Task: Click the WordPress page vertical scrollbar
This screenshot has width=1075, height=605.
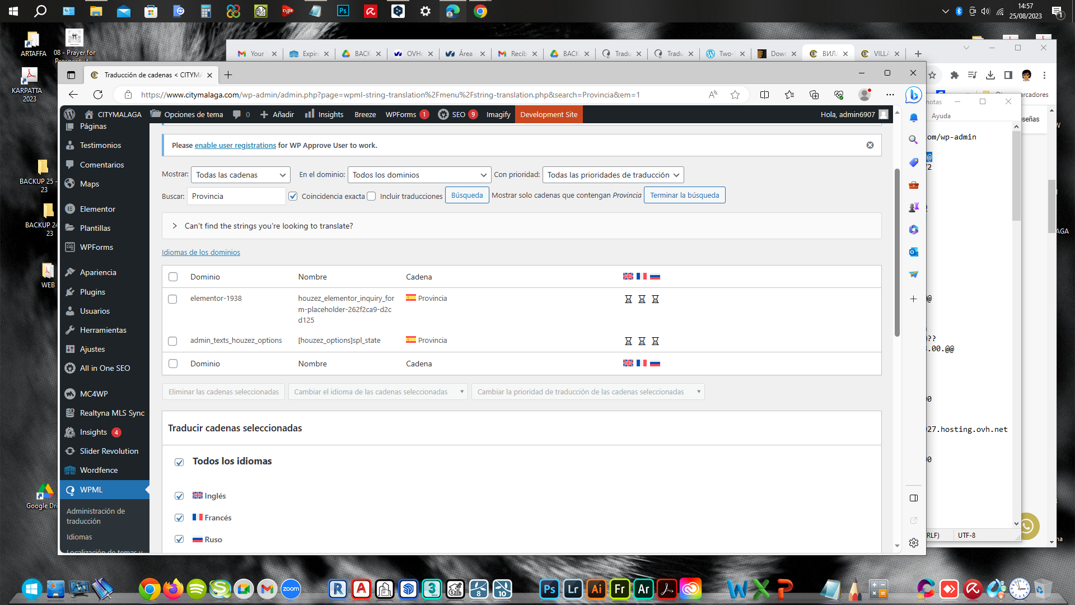Action: [x=897, y=252]
